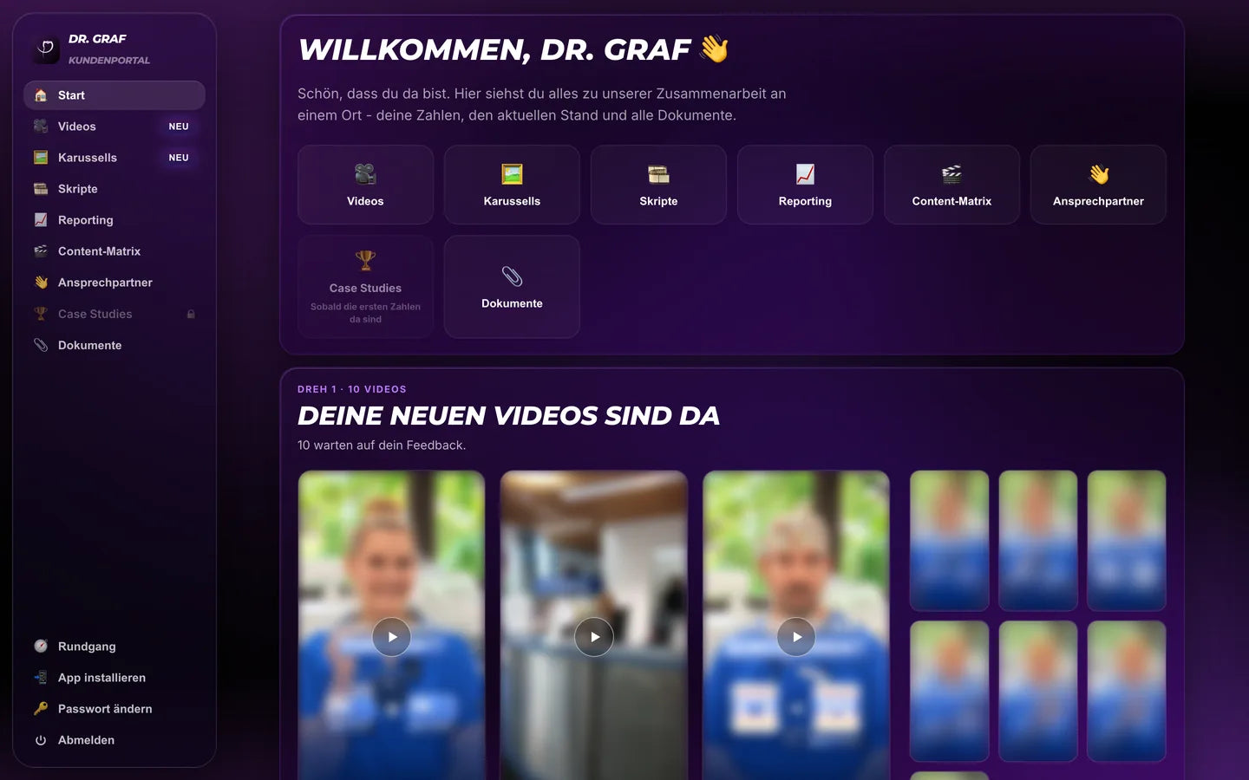Open the Start item in sidebar
Screen dimensions: 1249x780
[114, 95]
